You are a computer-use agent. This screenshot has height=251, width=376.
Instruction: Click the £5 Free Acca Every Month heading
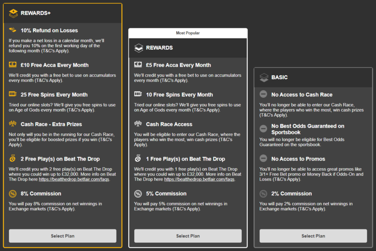[178, 65]
